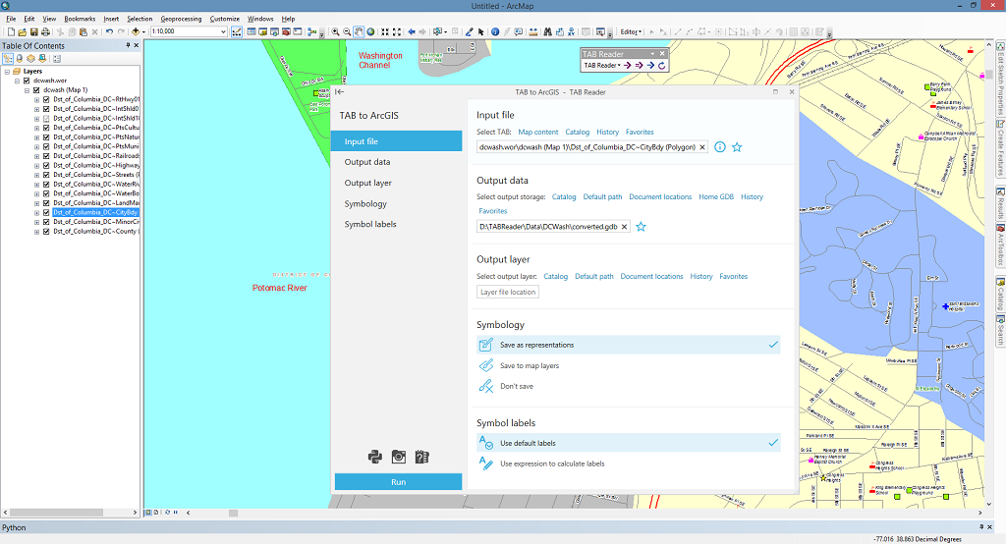1006x544 pixels.
Task: Add input file to favorites star
Action: (737, 147)
